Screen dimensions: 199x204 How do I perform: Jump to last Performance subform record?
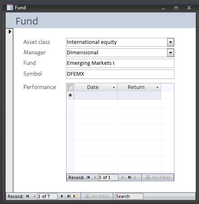click(x=130, y=177)
